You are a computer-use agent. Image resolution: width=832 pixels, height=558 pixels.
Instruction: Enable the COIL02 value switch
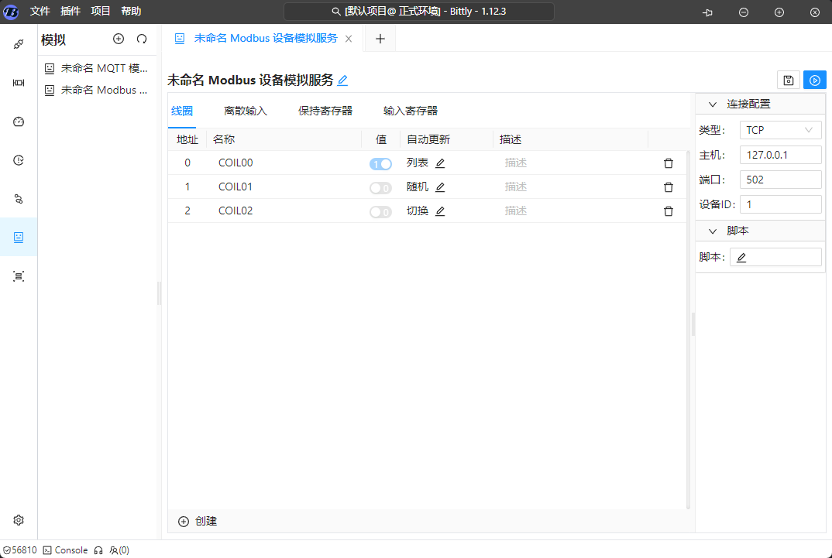click(x=380, y=212)
